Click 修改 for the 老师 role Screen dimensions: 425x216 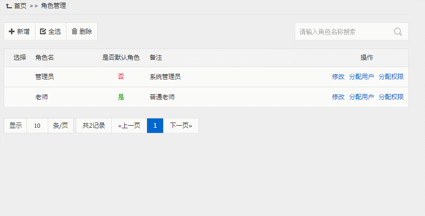tap(338, 97)
